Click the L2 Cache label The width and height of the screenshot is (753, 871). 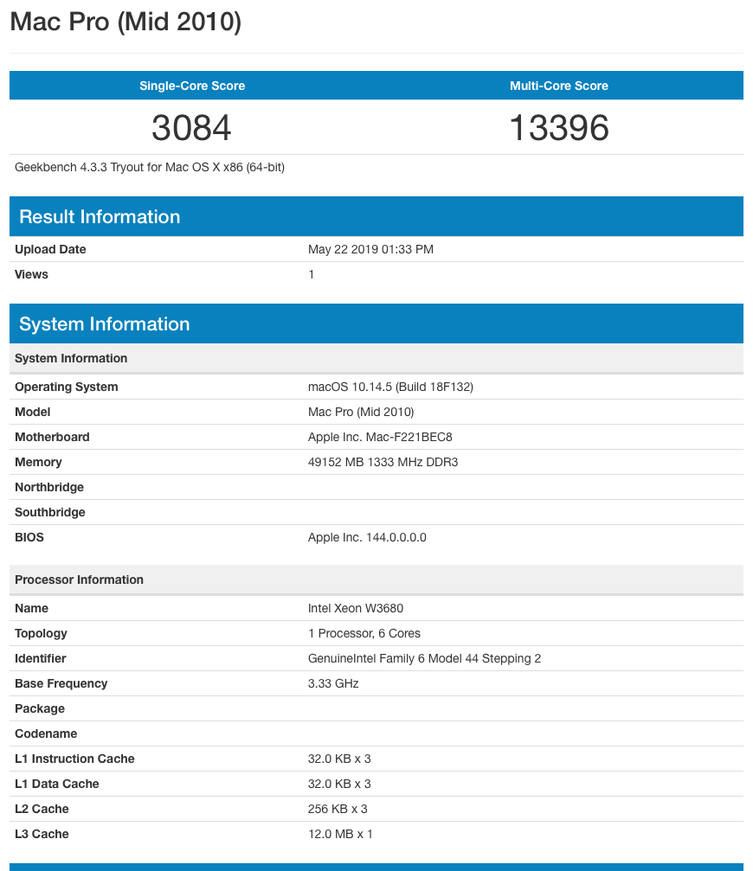pyautogui.click(x=42, y=809)
